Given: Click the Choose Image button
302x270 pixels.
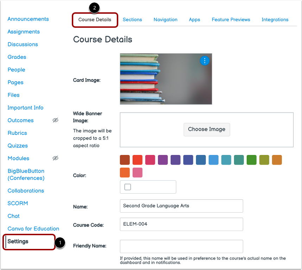Looking at the screenshot, I should click(x=207, y=129).
